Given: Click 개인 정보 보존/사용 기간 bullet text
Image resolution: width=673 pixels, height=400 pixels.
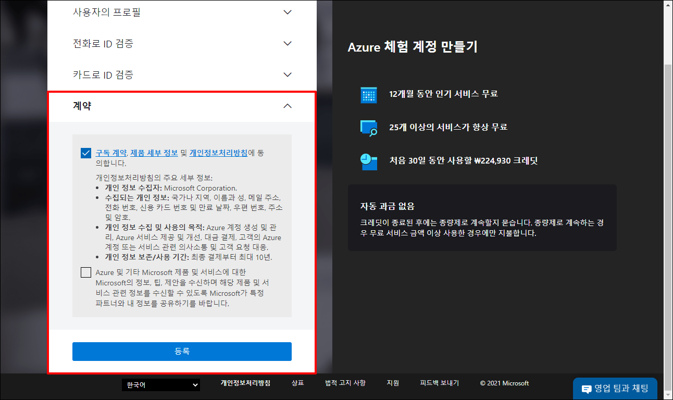Looking at the screenshot, I should pos(189,257).
